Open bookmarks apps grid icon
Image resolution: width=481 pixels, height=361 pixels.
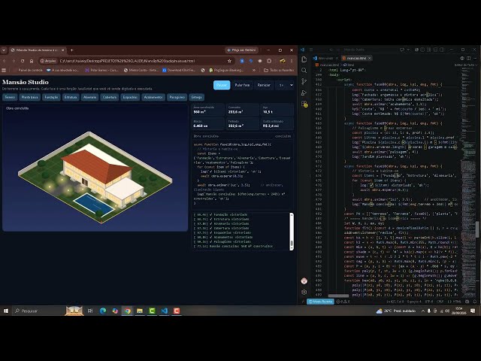point(4,70)
